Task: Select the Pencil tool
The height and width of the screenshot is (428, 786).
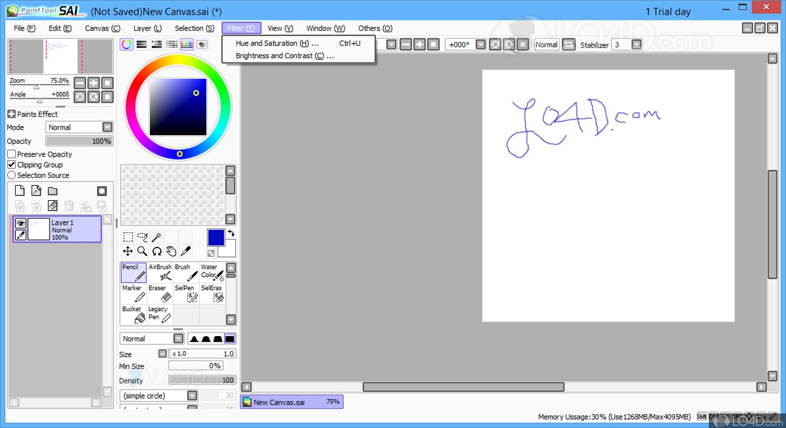Action: click(x=134, y=273)
